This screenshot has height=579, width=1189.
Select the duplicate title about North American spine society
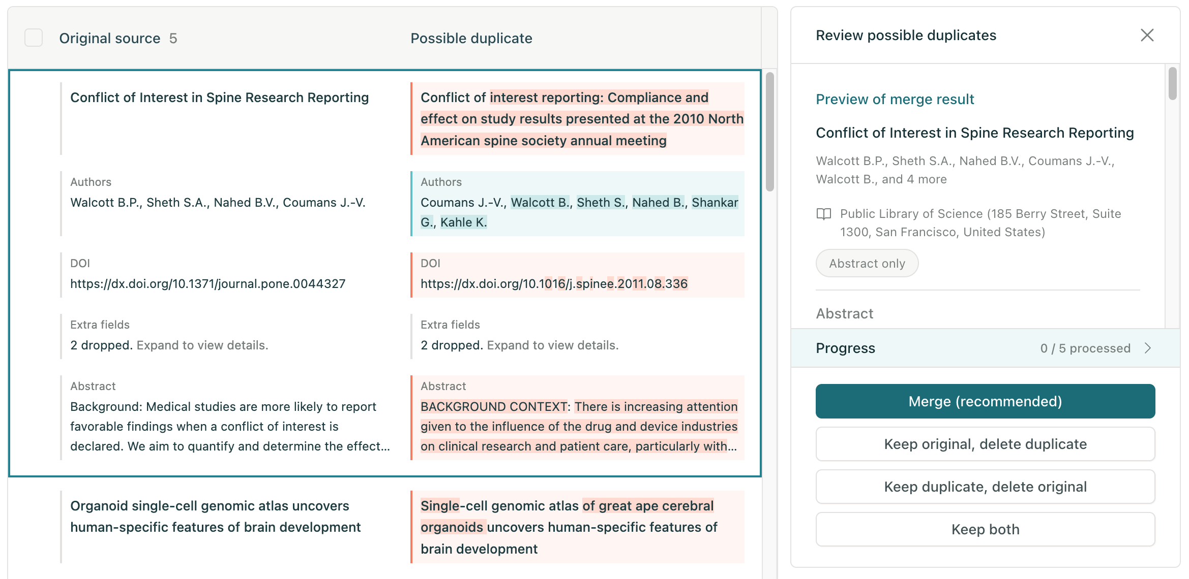pyautogui.click(x=582, y=119)
